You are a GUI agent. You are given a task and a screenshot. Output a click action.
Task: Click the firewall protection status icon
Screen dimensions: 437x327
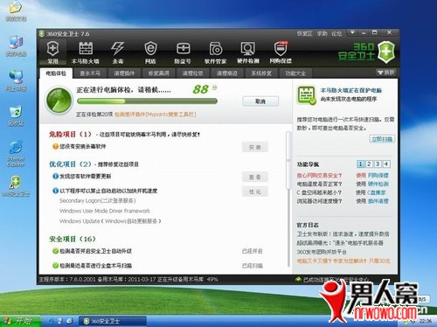pos(306,95)
